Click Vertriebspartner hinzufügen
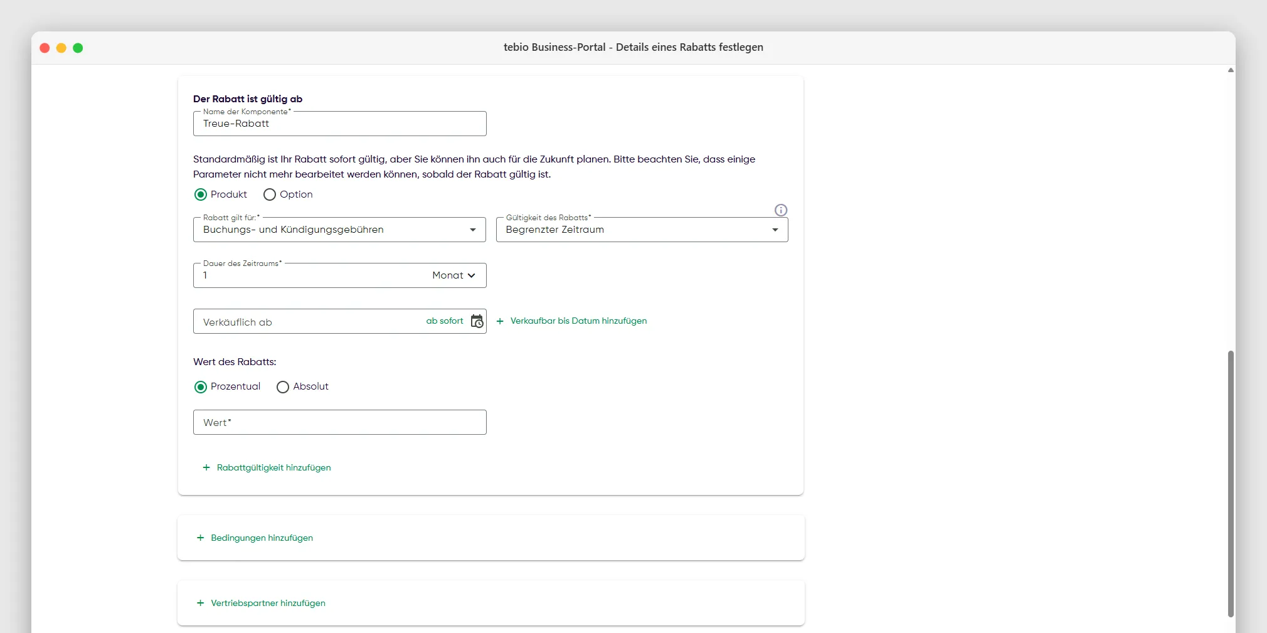This screenshot has height=633, width=1267. [268, 603]
